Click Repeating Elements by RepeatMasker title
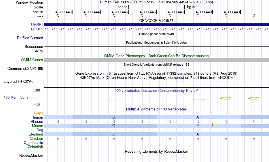 point(157,151)
